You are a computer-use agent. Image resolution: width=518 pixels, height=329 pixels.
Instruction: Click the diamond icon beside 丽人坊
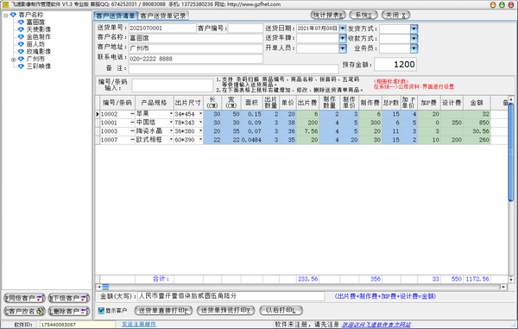21,44
